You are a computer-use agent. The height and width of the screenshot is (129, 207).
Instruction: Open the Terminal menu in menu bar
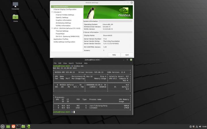click(78, 63)
